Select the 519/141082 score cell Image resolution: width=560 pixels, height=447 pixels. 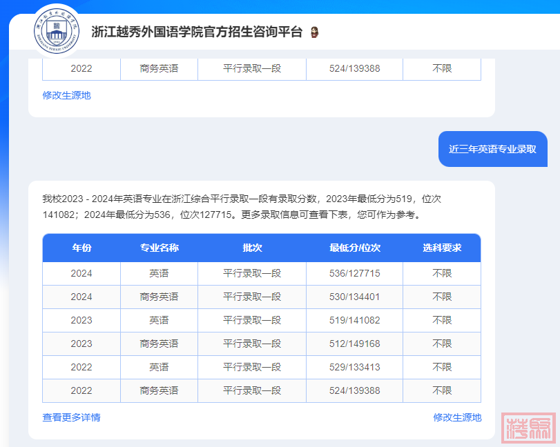[355, 320]
